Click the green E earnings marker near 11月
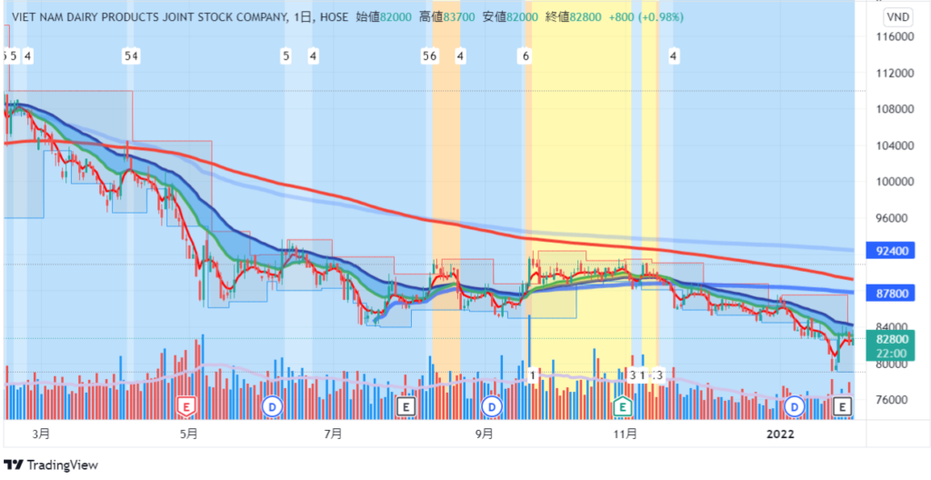The height and width of the screenshot is (480, 931). click(x=622, y=406)
